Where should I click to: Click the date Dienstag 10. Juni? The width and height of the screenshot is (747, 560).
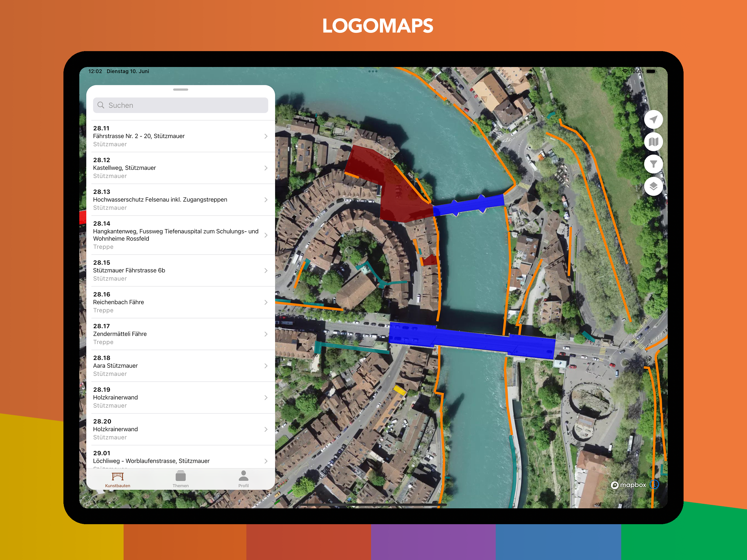point(128,71)
